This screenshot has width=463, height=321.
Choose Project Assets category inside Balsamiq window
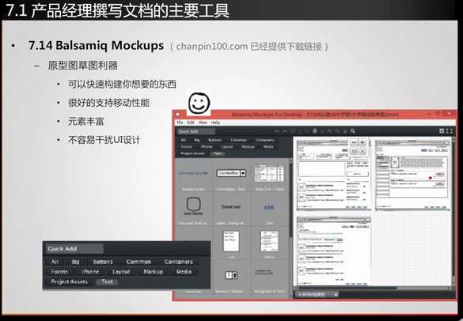click(x=193, y=153)
